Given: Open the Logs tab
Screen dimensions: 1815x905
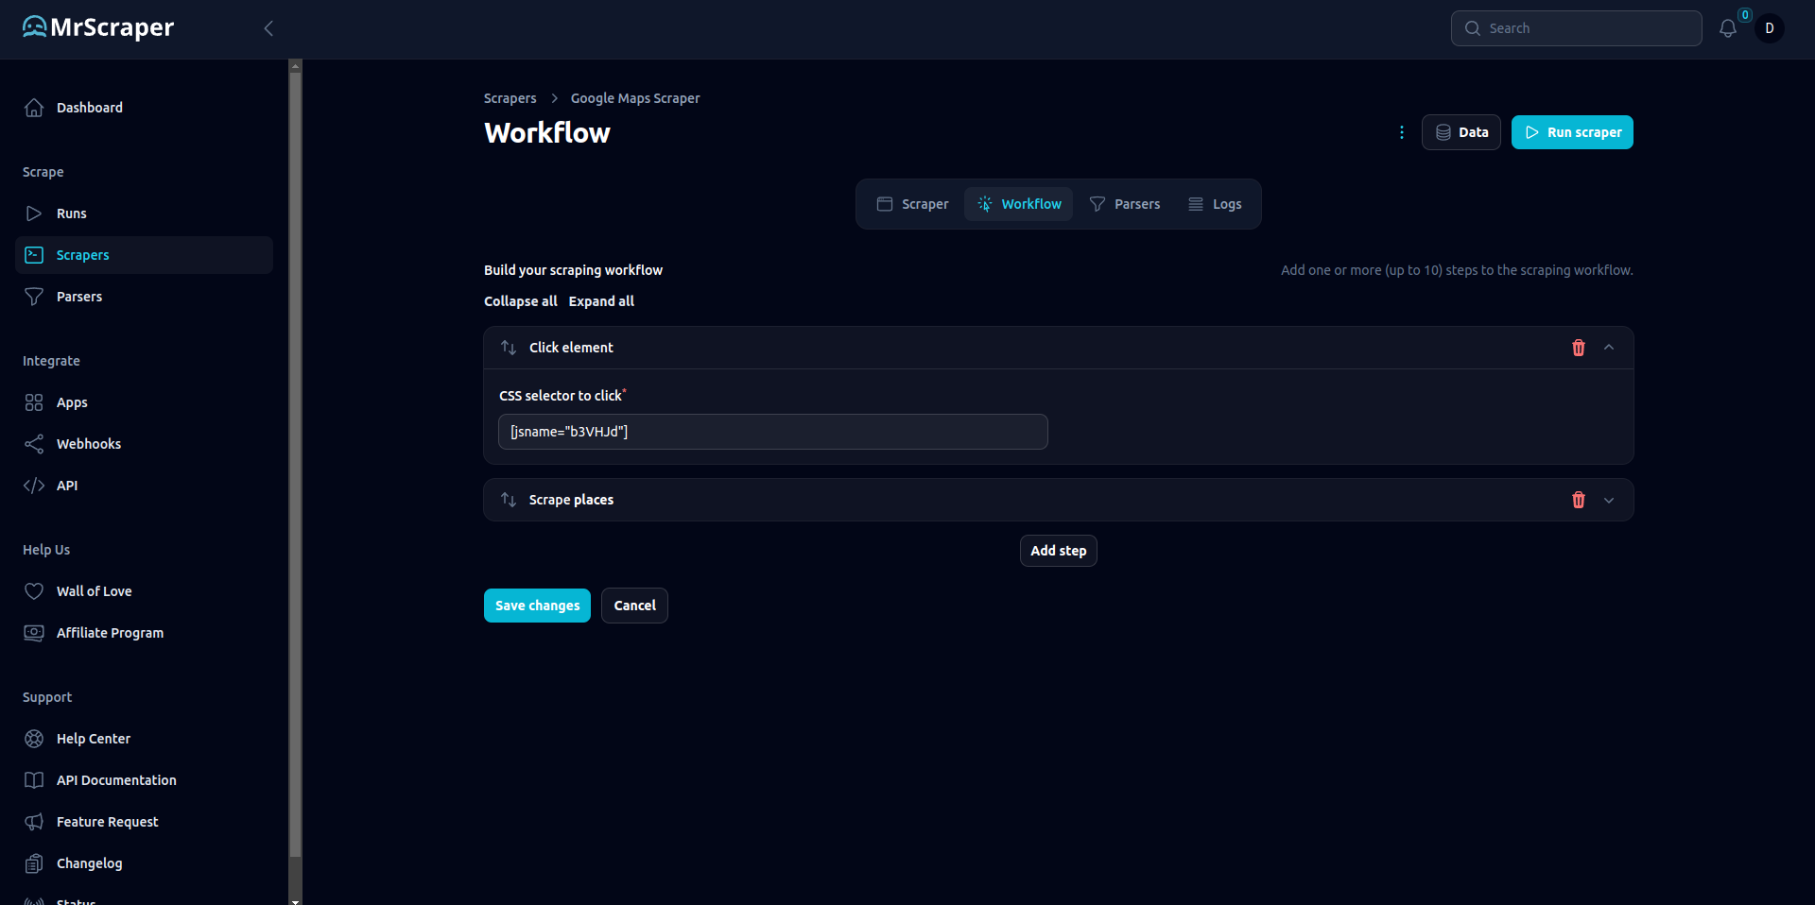Looking at the screenshot, I should pos(1215,204).
